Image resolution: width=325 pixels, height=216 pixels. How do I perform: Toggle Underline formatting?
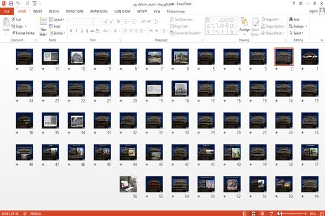(x=82, y=31)
